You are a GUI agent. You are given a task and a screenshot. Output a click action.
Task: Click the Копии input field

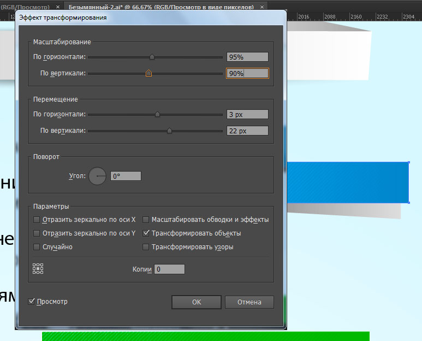tap(169, 269)
